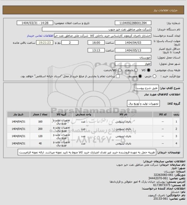Click the buyer organization name field
Image resolution: width=187 pixels, height=205 pixels.
[96, 29]
